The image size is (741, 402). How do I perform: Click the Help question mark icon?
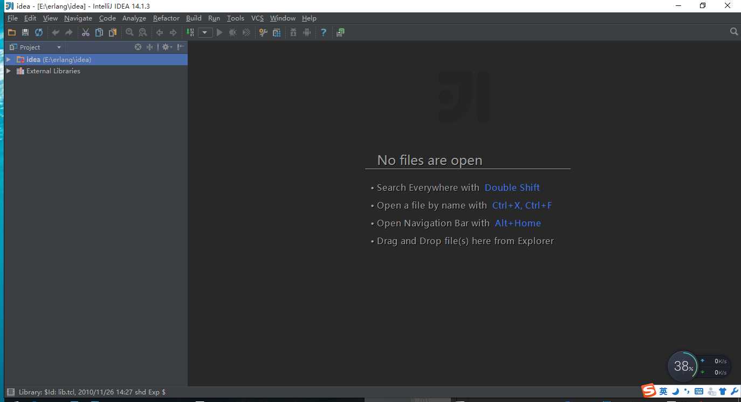tap(324, 32)
